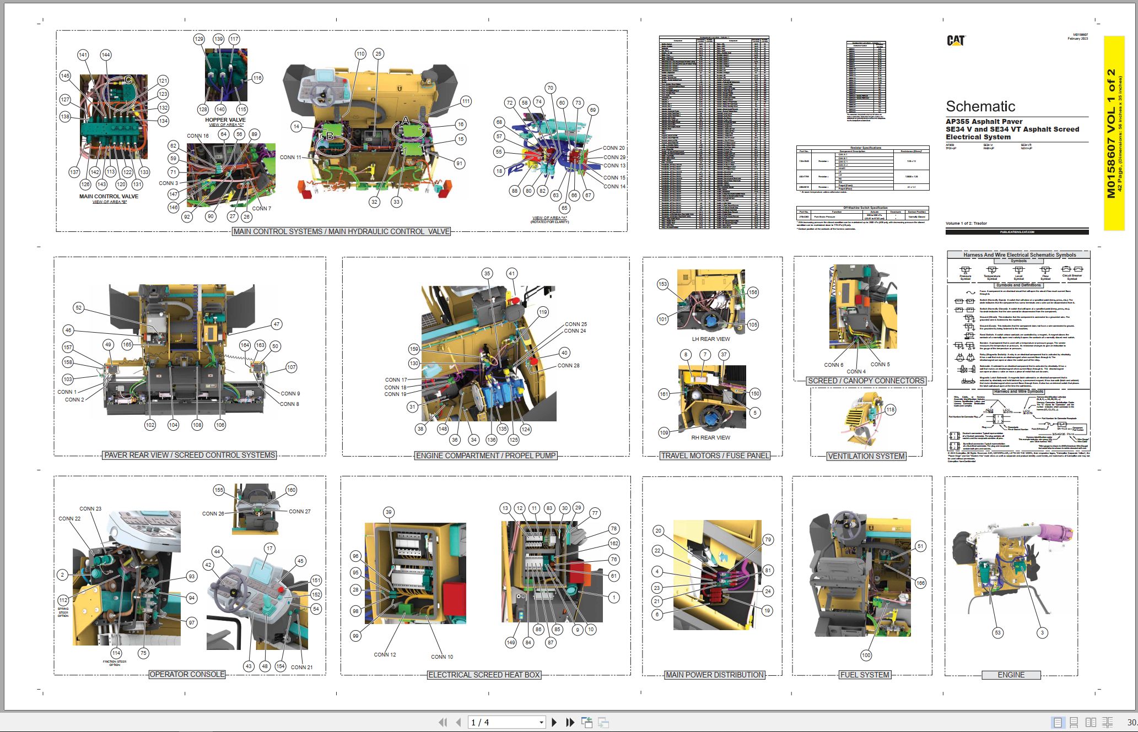This screenshot has width=1138, height=732.
Task: Select the MAIN CONTROL SYSTEMS section label
Action: pos(341,231)
